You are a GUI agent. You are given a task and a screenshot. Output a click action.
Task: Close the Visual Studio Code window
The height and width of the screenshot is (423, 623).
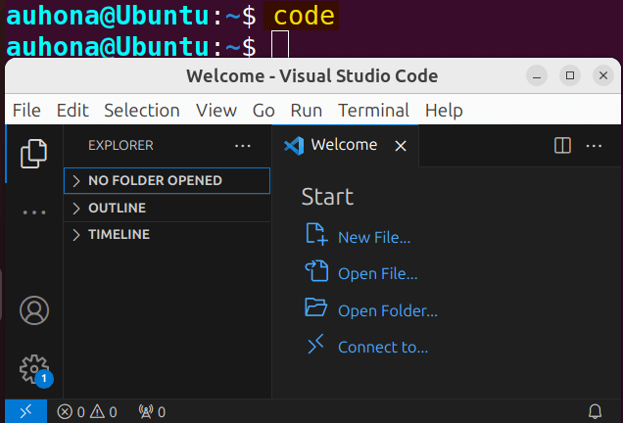[603, 75]
